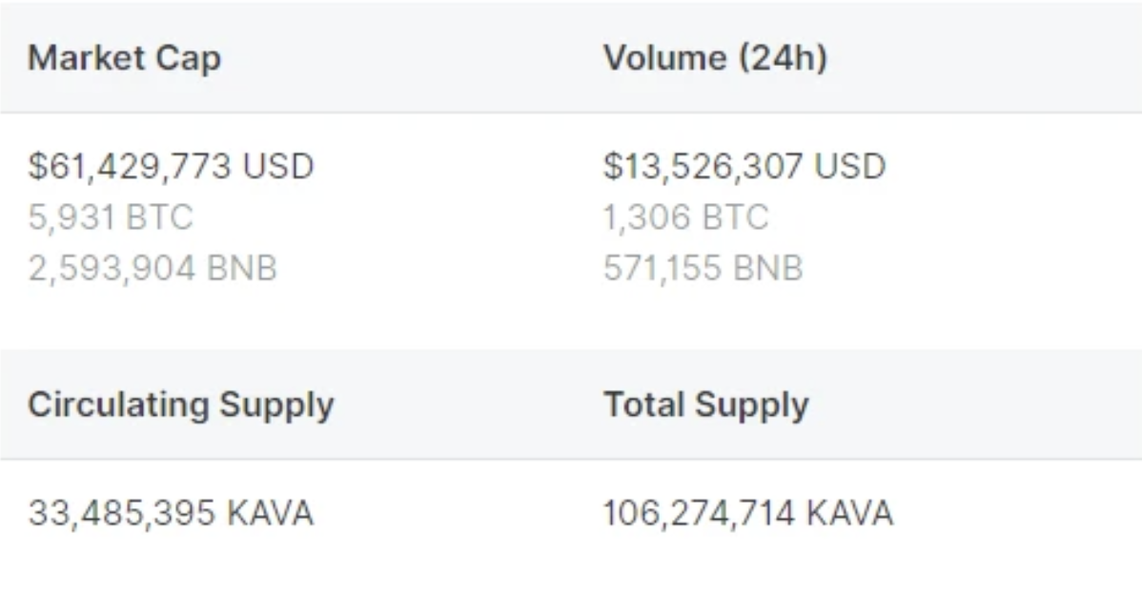
Task: Click the BNB unit under market cap
Action: [x=242, y=268]
